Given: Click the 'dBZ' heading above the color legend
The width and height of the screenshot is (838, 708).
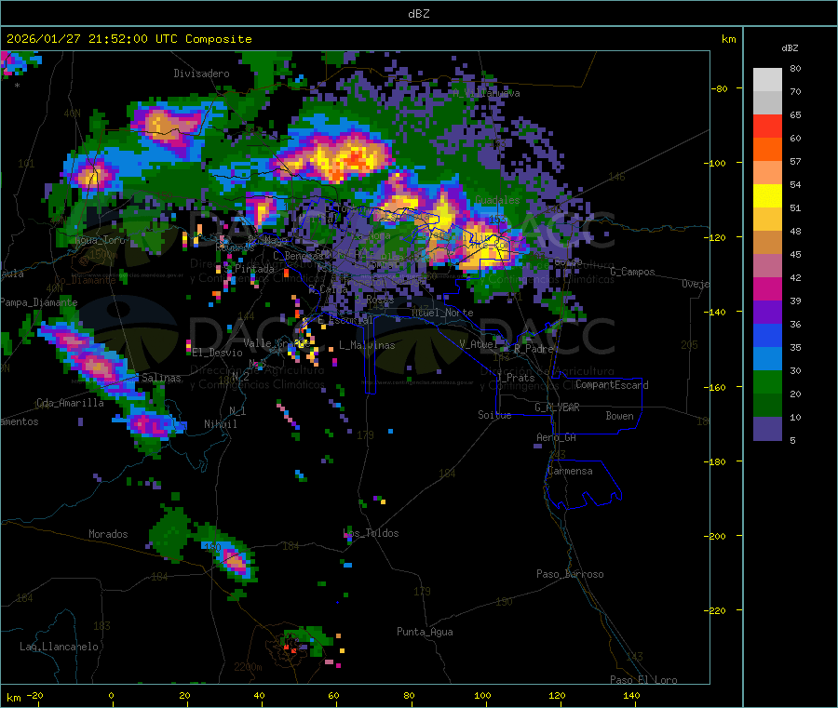Looking at the screenshot, I should 790,48.
